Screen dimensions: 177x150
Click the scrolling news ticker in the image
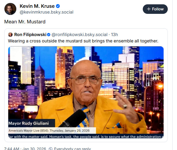tap(86, 136)
